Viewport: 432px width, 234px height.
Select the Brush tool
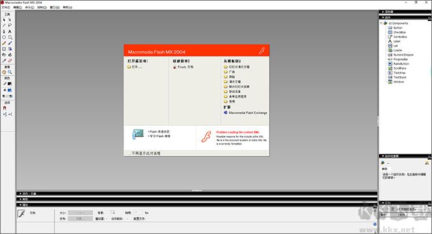coord(10,43)
